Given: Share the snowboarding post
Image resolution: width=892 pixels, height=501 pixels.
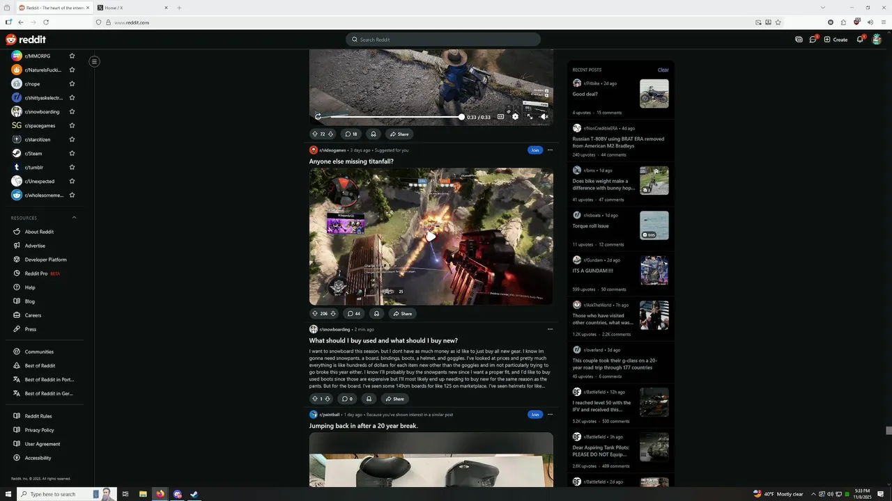Looking at the screenshot, I should coord(394,399).
